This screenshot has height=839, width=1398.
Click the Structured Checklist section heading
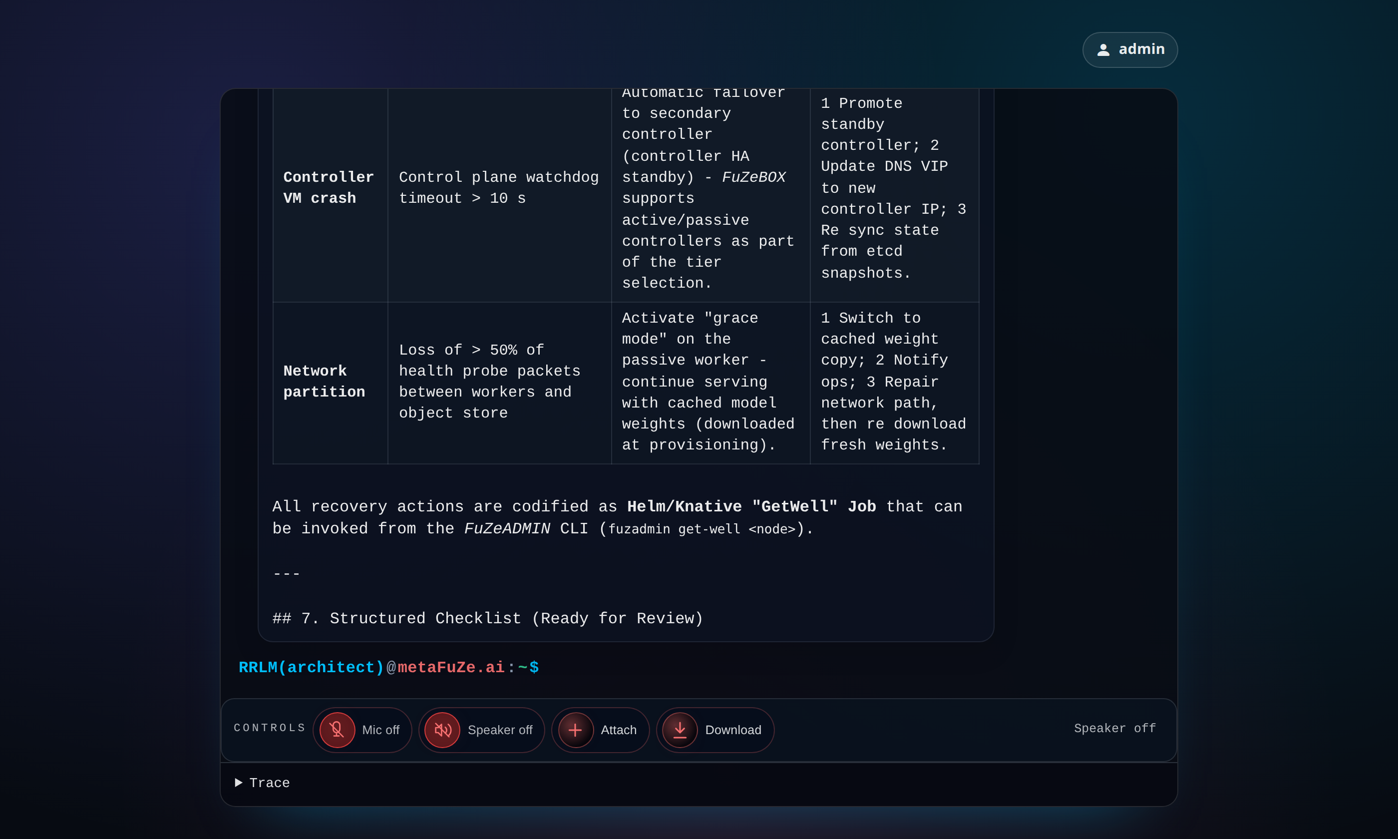[x=488, y=618]
